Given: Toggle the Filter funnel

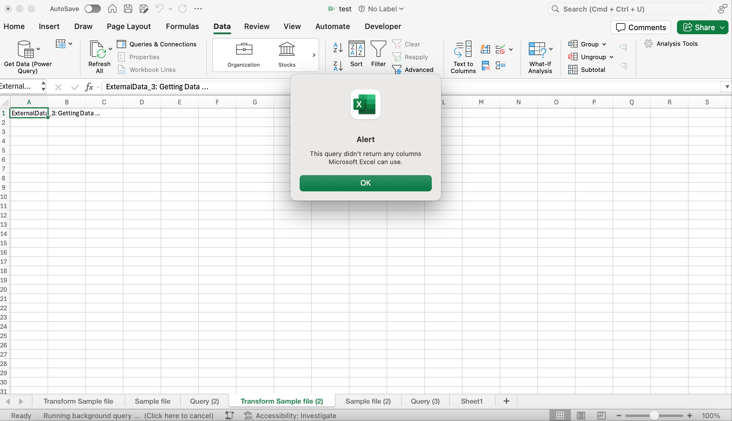Looking at the screenshot, I should 378,54.
